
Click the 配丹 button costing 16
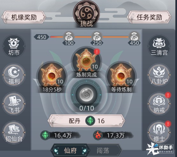point(87,121)
